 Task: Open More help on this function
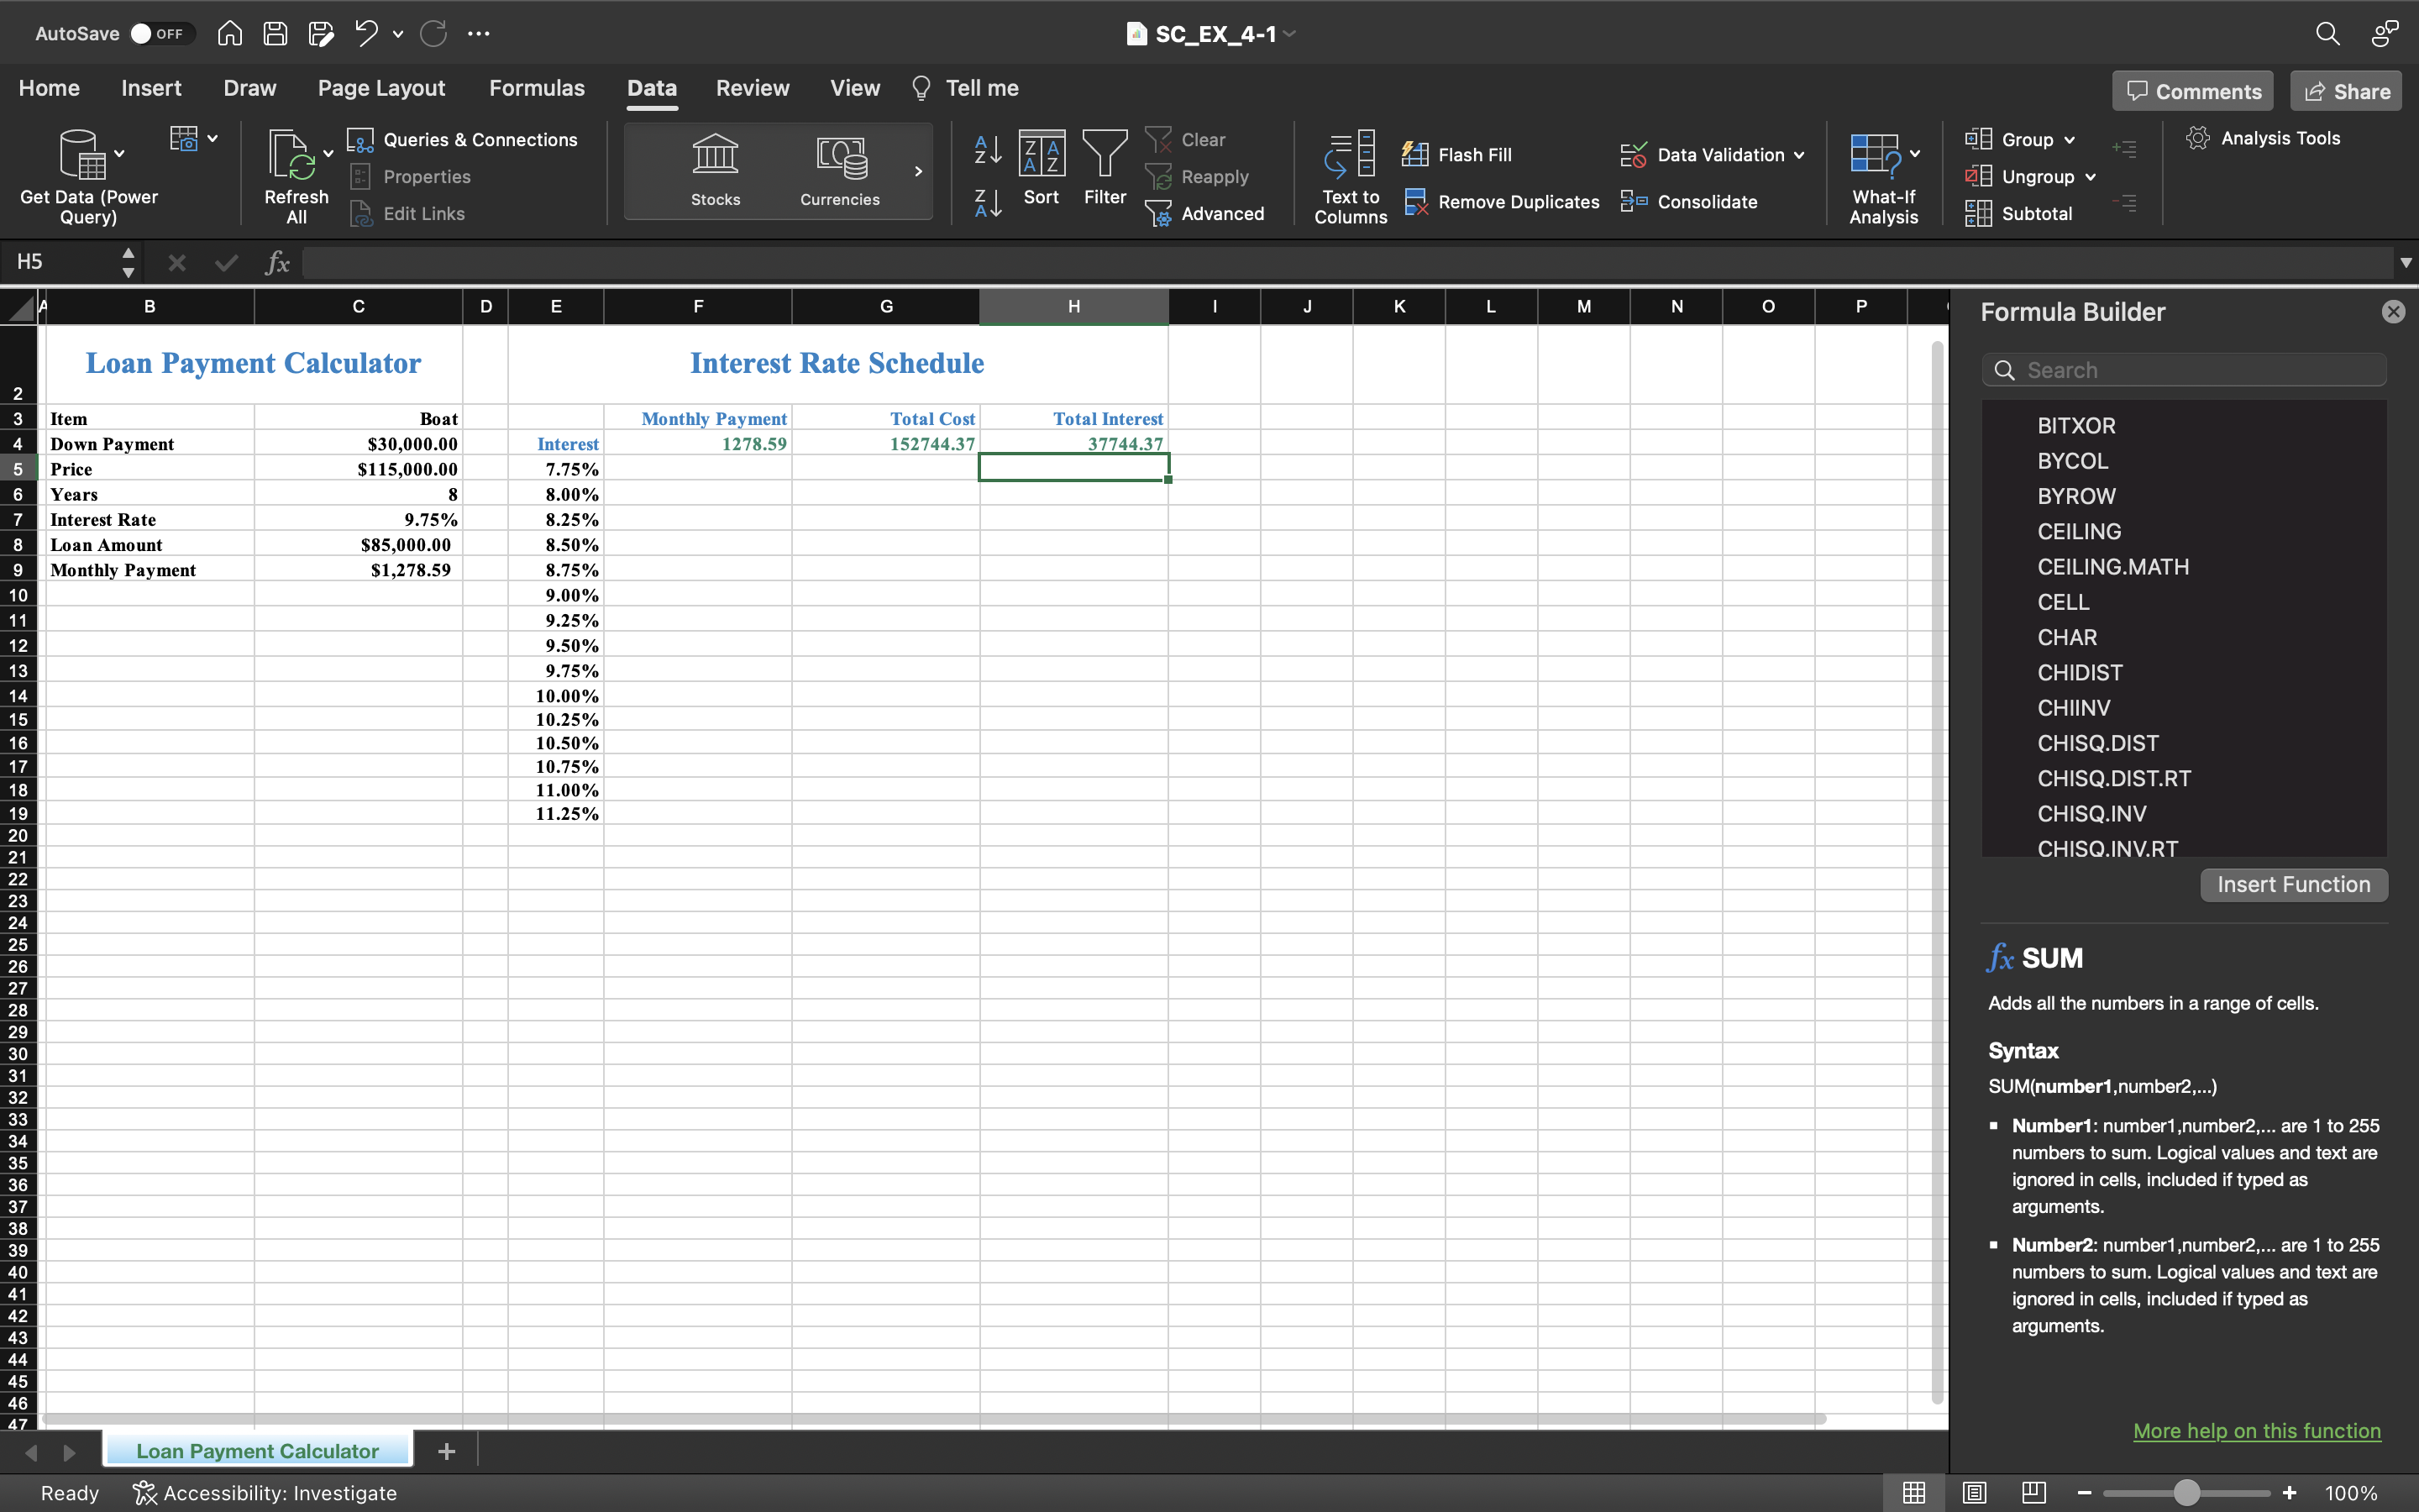(2255, 1430)
